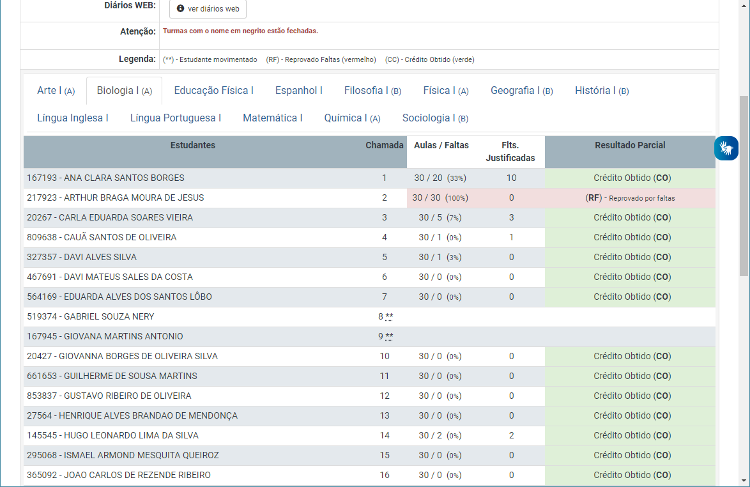Open the ver diários web button
This screenshot has height=487, width=750.
click(208, 8)
